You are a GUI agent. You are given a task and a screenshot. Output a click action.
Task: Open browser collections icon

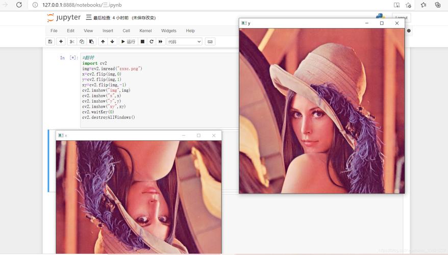437,5
